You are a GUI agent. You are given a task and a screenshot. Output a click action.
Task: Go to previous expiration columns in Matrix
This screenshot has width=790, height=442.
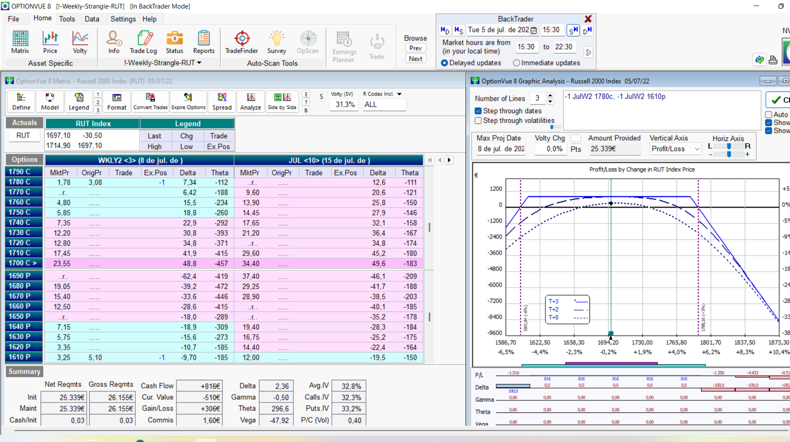click(440, 160)
